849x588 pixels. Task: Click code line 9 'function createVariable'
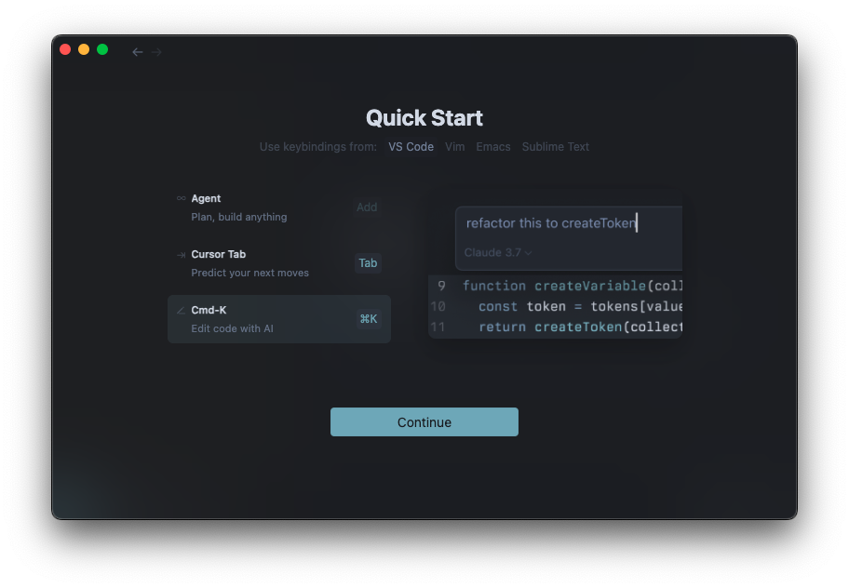point(556,286)
